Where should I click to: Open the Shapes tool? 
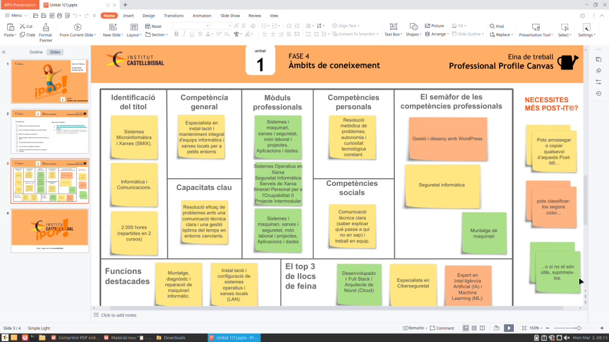pos(413,27)
